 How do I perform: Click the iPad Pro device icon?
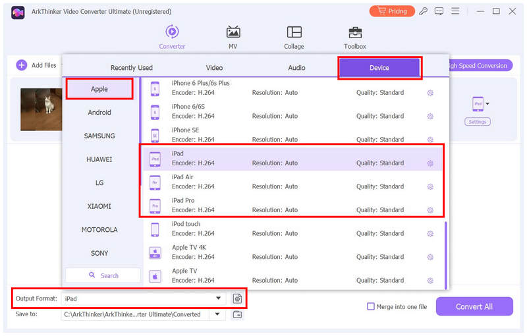pos(155,206)
